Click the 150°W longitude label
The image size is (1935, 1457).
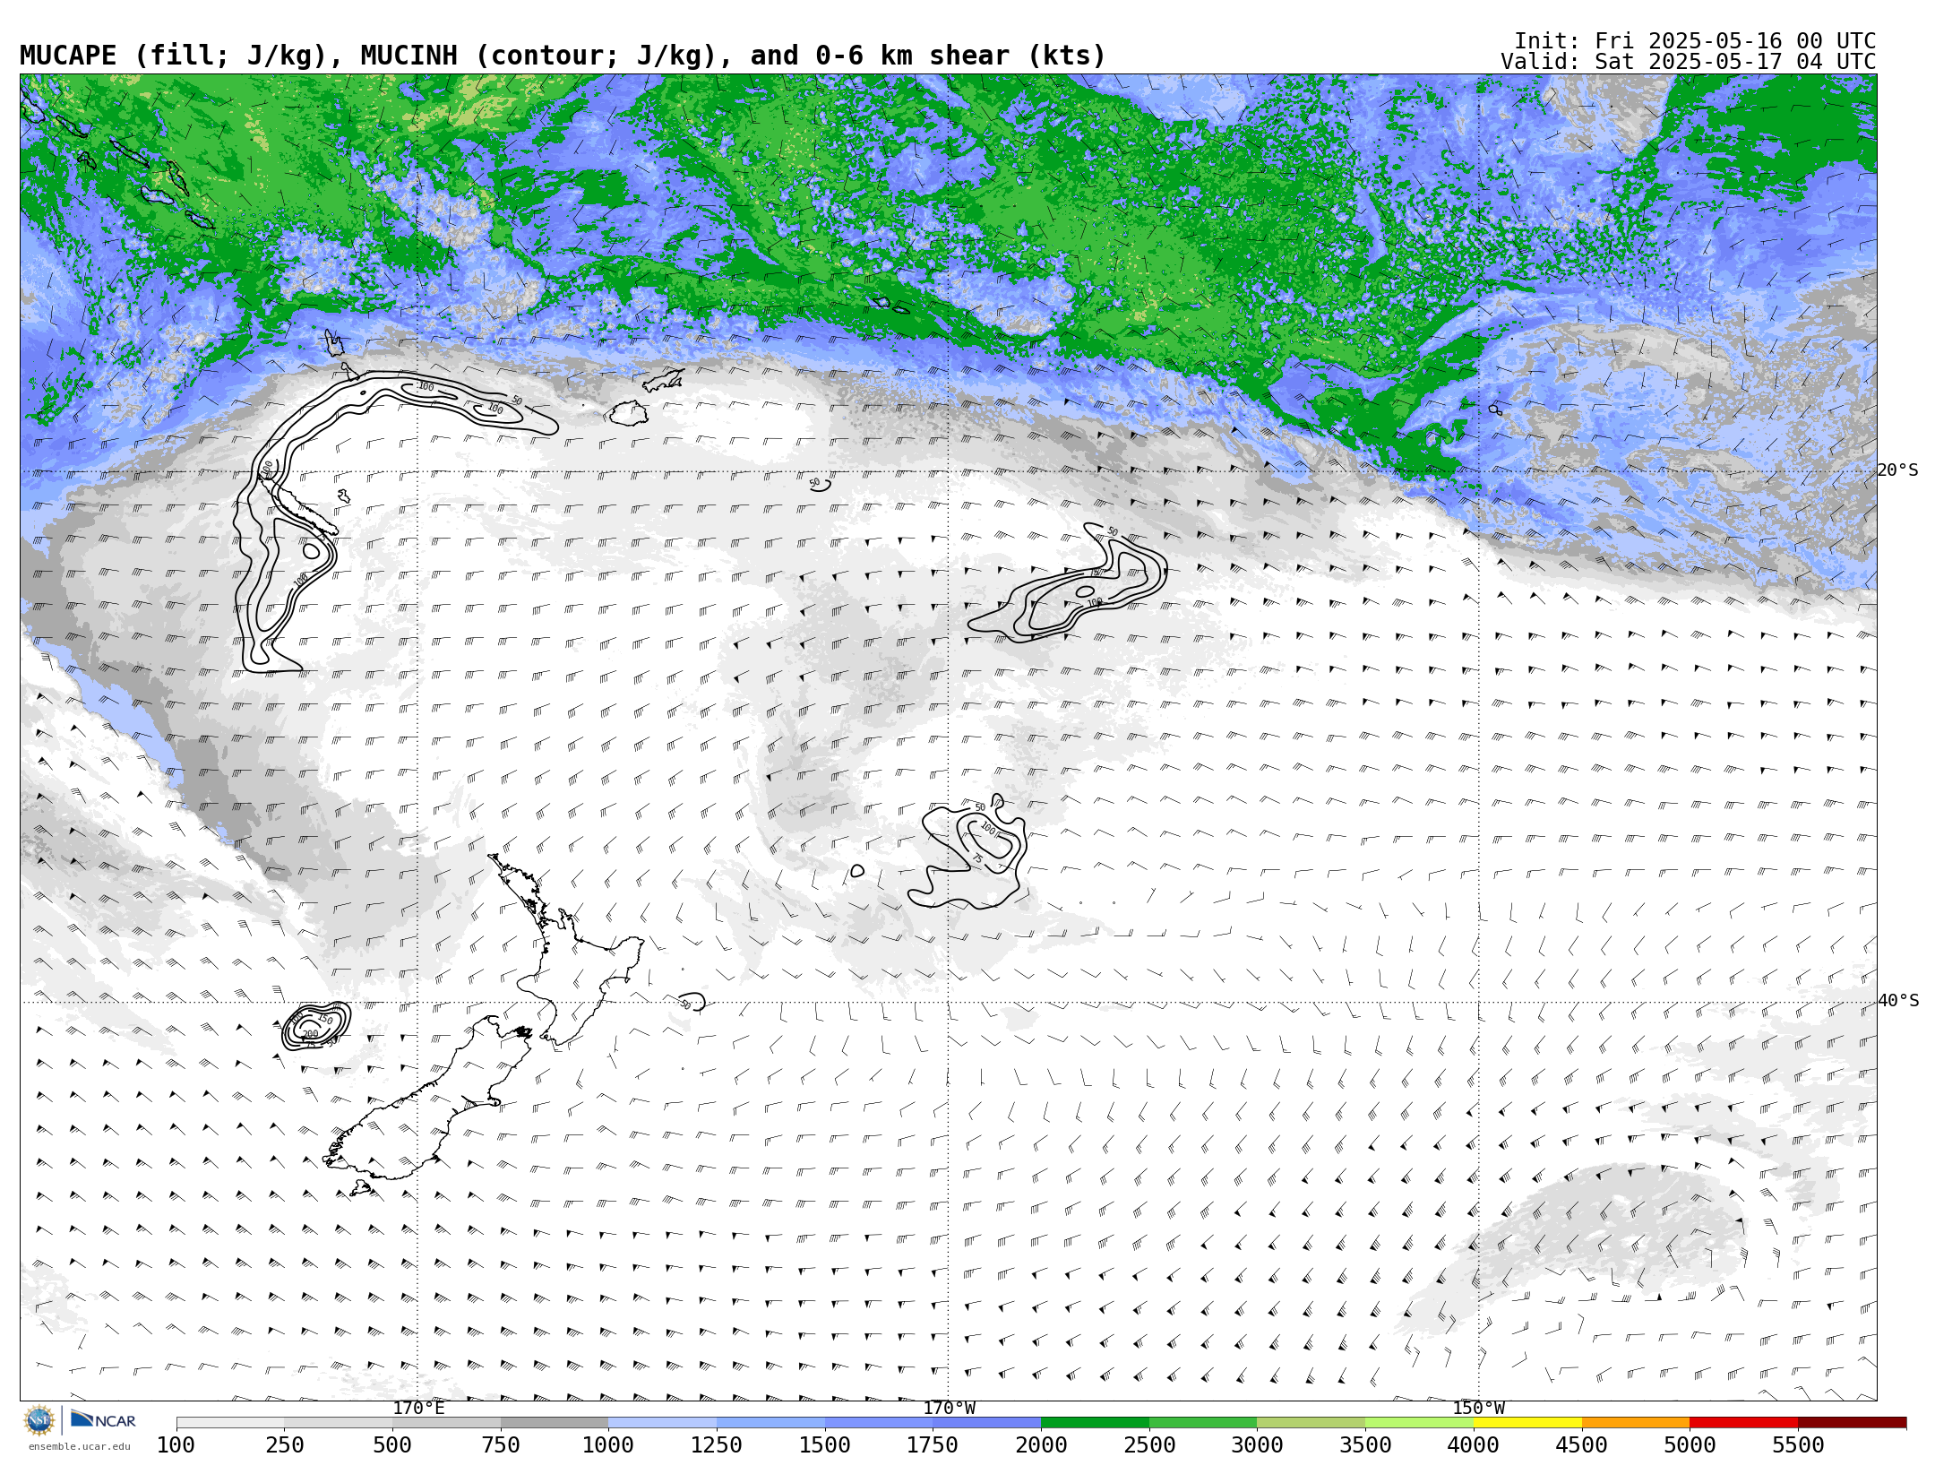1478,1408
